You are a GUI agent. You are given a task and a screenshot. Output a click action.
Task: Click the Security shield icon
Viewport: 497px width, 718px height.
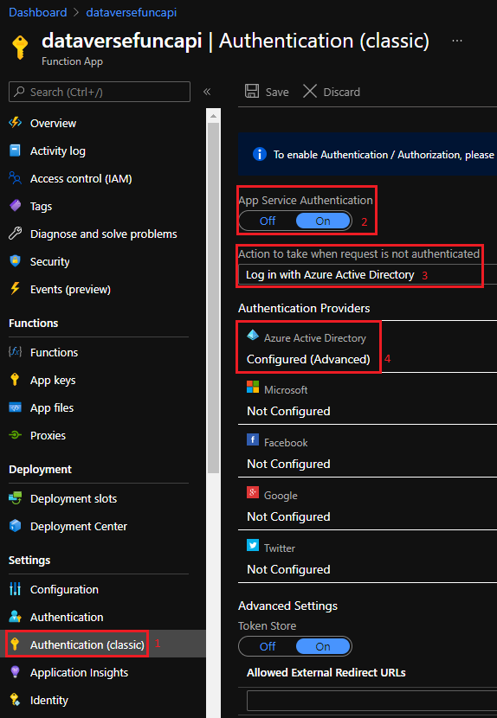[15, 261]
